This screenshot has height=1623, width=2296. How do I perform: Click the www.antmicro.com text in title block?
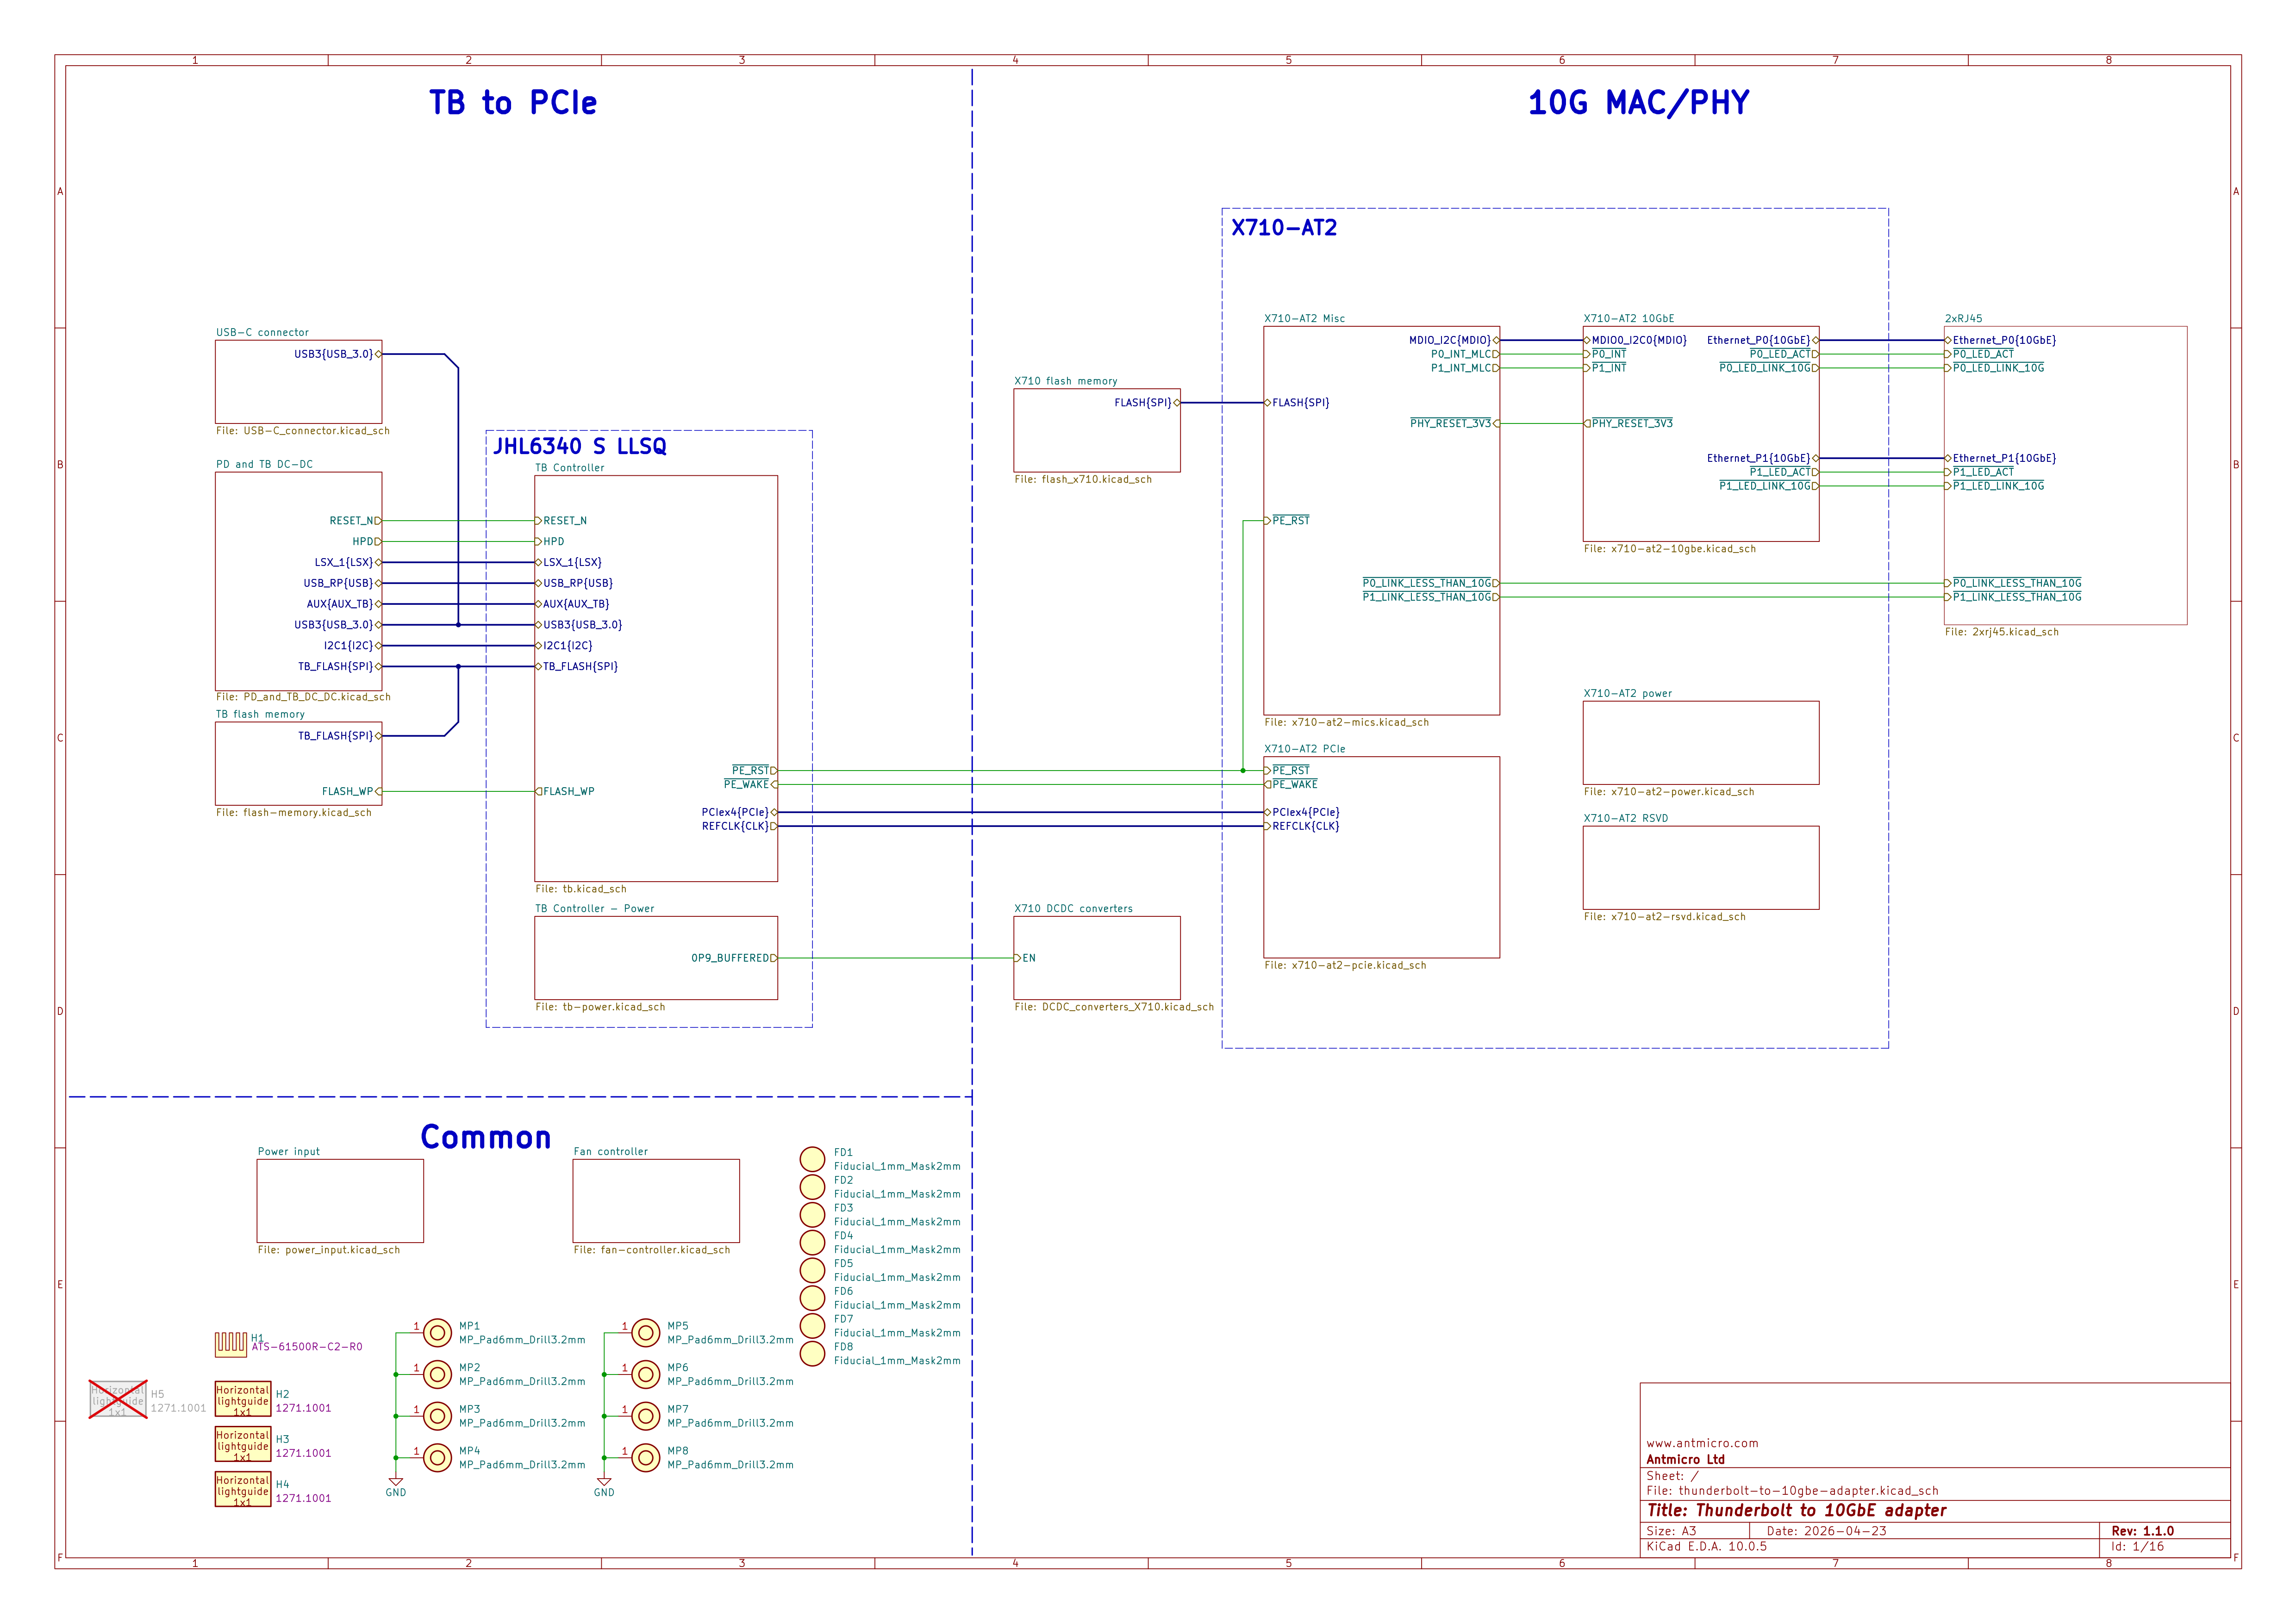pyautogui.click(x=1702, y=1443)
